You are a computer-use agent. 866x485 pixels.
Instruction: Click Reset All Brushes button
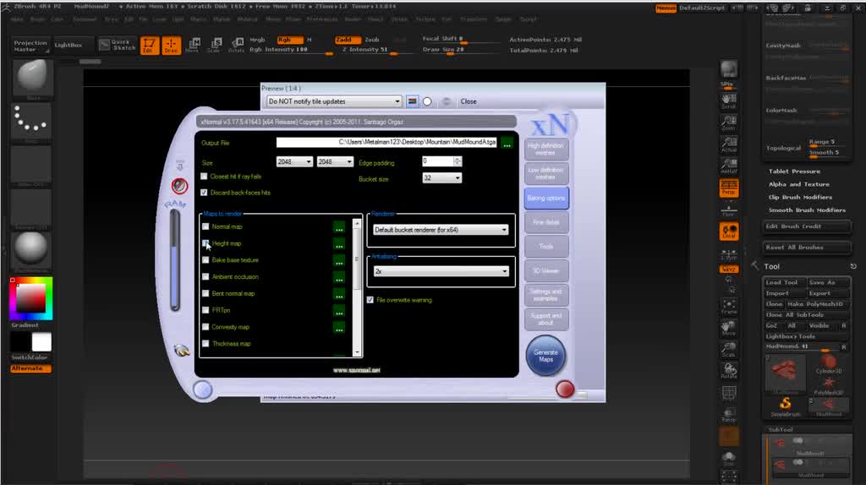(806, 248)
